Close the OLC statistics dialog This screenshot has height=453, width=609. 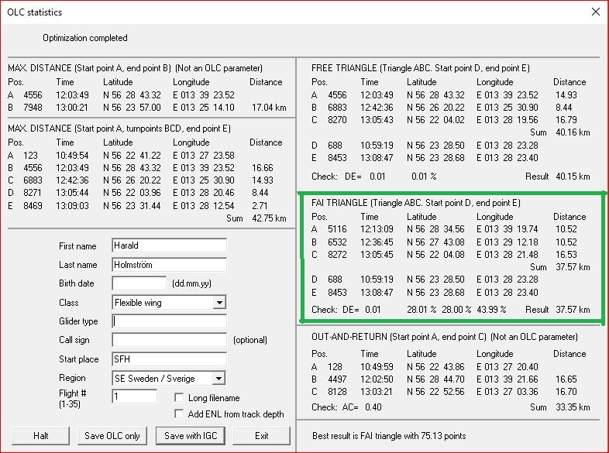click(595, 12)
